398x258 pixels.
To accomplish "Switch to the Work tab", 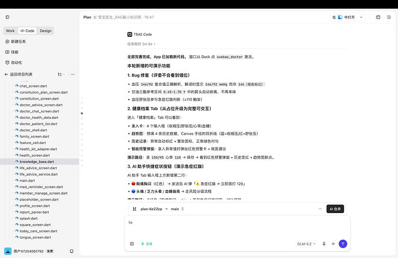I will point(10,31).
